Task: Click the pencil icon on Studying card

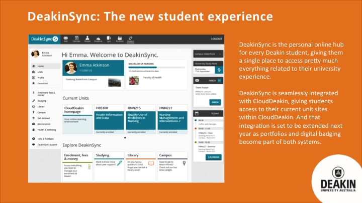Action: 120,163
